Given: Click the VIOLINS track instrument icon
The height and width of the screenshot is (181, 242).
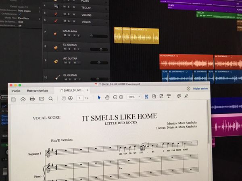Looking at the screenshot, I should point(56,14).
